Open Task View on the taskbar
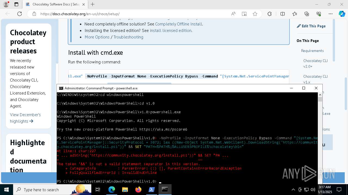Viewport: 348px width, 195px height. point(98,190)
